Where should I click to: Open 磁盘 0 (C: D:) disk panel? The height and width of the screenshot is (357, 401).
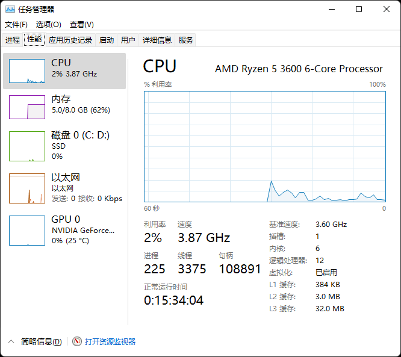80,135
